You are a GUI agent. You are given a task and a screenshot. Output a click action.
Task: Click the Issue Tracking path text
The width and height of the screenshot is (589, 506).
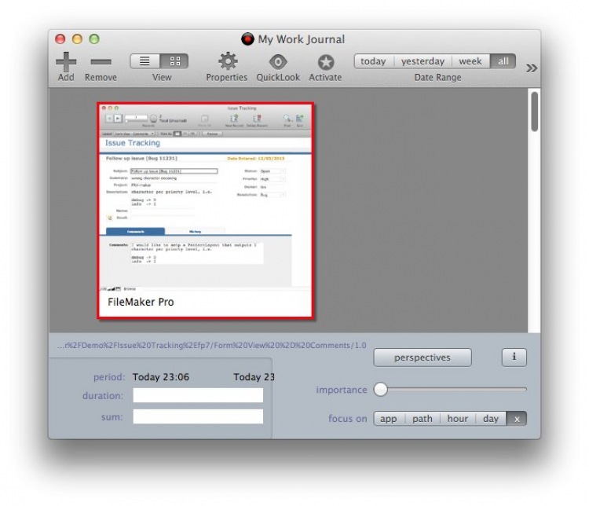[211, 346]
